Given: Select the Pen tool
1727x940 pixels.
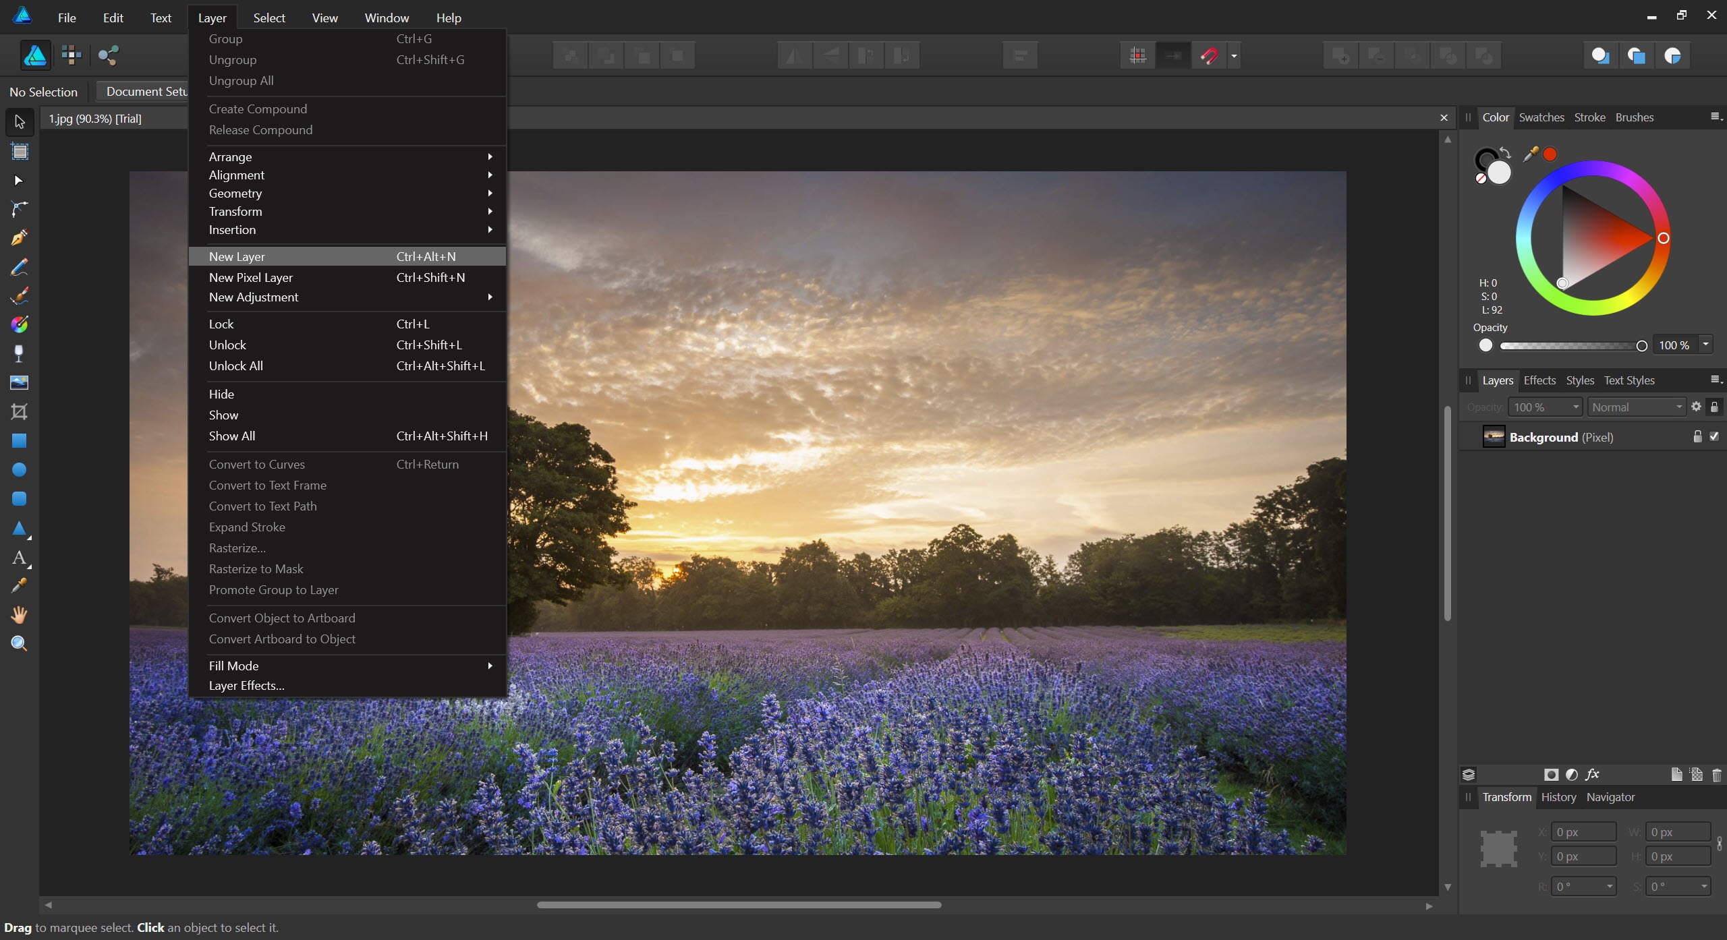Looking at the screenshot, I should coord(19,238).
